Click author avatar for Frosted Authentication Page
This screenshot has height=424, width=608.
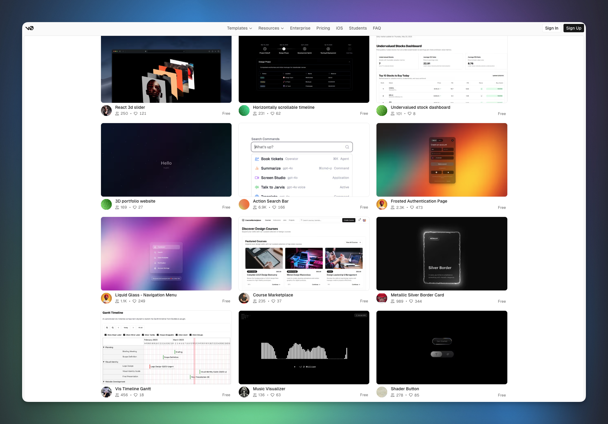tap(382, 204)
